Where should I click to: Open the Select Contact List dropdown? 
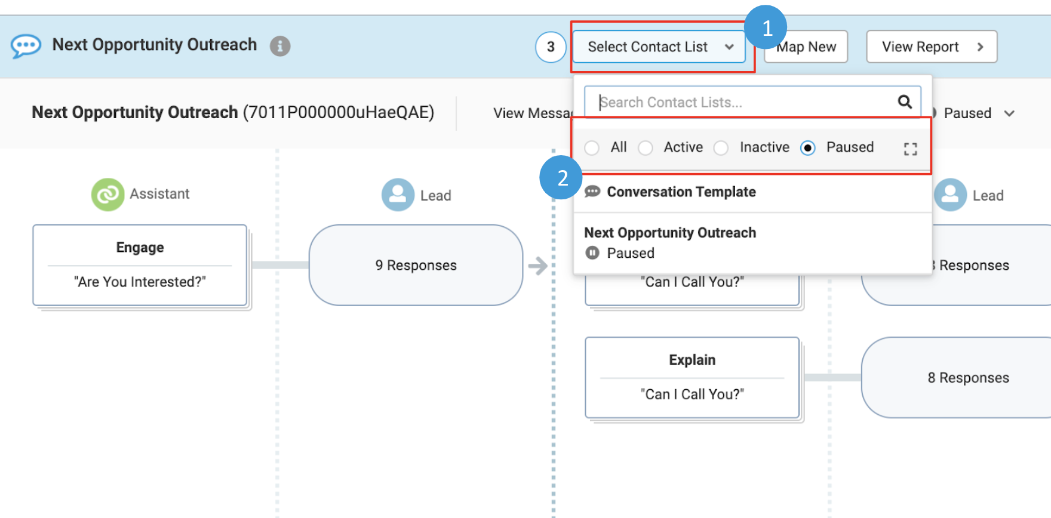click(x=659, y=47)
